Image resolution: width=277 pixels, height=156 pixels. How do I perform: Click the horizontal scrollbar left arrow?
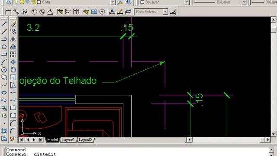tap(190, 140)
